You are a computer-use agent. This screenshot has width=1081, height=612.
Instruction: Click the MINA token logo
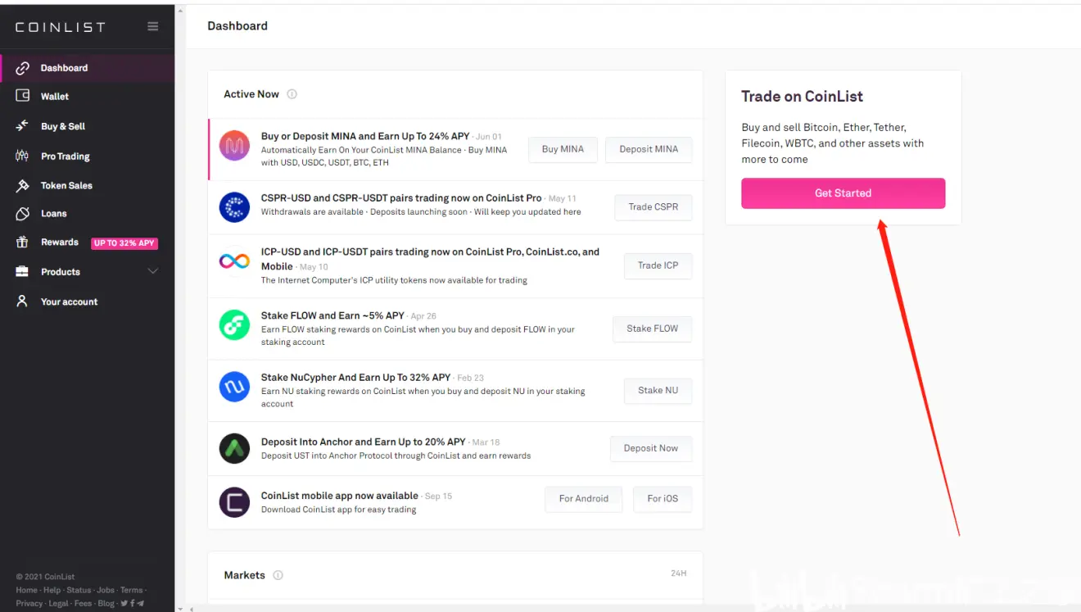point(234,146)
